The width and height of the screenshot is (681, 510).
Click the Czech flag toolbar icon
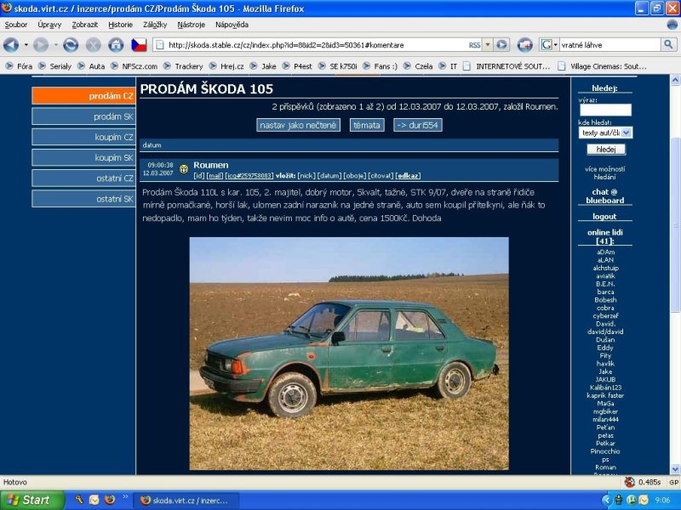[x=139, y=45]
